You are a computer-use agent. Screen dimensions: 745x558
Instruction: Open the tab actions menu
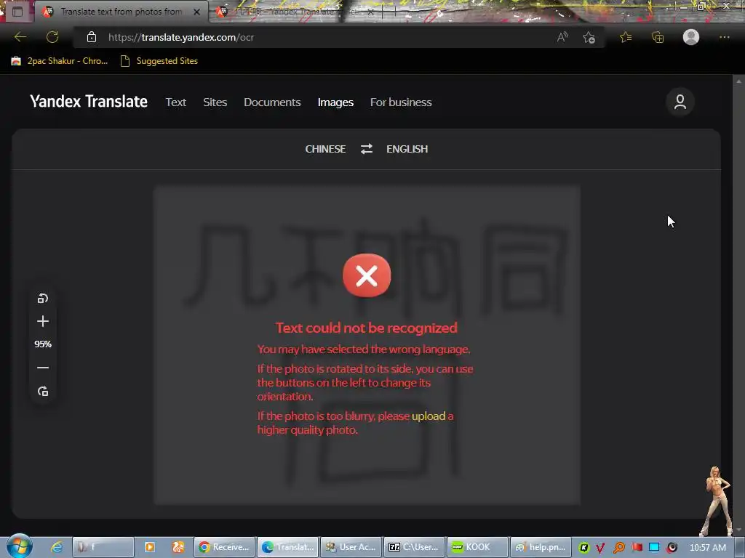coord(17,12)
